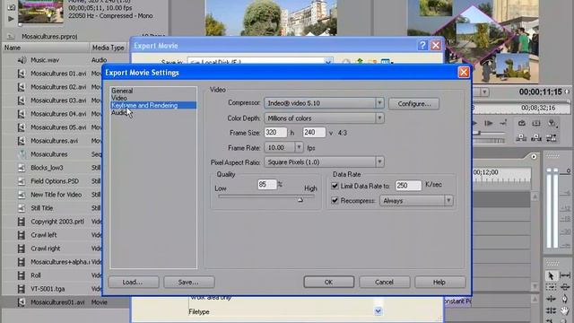Image resolution: width=574 pixels, height=323 pixels.
Task: Confirm settings with OK button
Action: click(x=329, y=282)
